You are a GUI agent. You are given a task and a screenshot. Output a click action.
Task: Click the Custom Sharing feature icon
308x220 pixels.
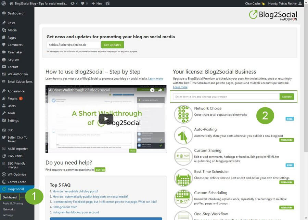click(x=183, y=156)
